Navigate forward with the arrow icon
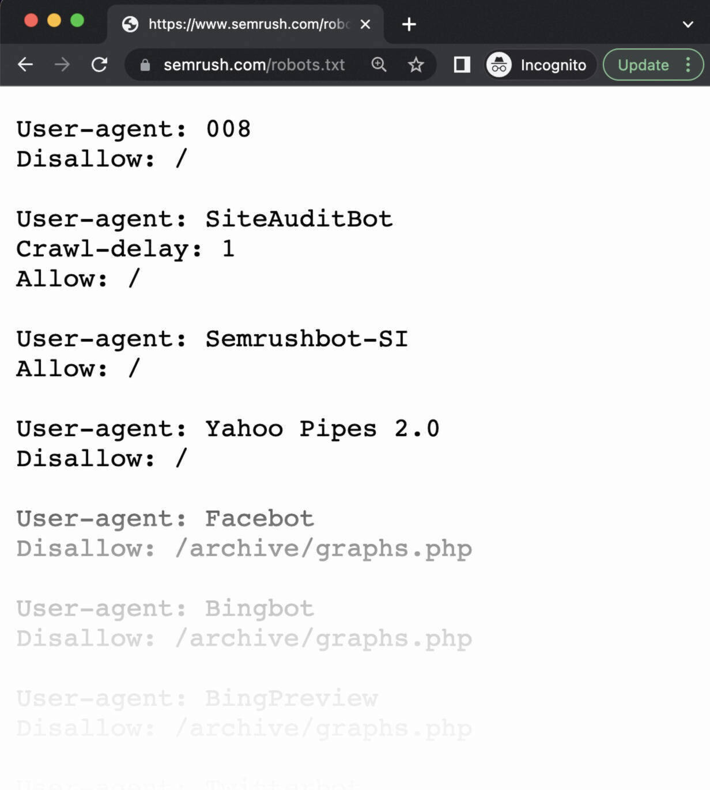710x790 pixels. (62, 65)
